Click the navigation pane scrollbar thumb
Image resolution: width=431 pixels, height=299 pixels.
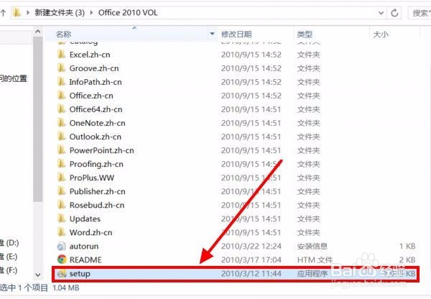pyautogui.click(x=38, y=119)
